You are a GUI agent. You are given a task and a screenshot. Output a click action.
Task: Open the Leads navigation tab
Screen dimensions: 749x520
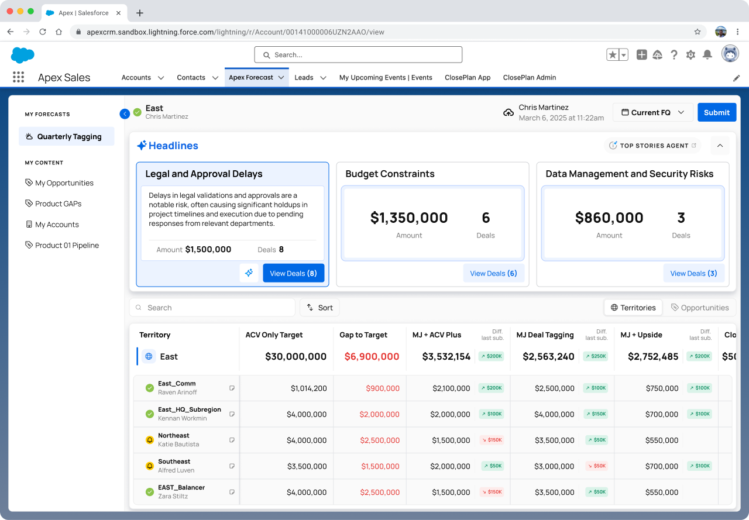point(304,77)
